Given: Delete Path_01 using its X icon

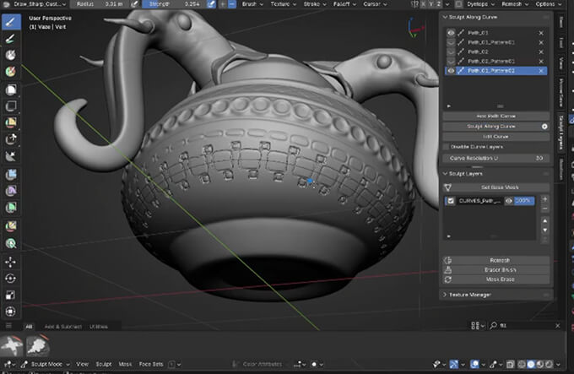Looking at the screenshot, I should [x=540, y=32].
